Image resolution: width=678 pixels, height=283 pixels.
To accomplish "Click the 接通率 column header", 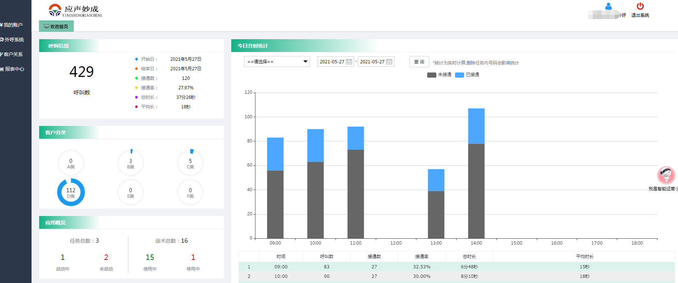I will (x=422, y=257).
